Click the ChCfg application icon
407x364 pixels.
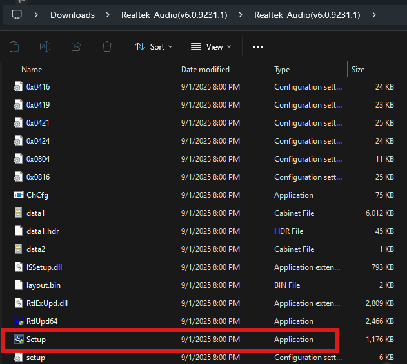[x=19, y=195]
